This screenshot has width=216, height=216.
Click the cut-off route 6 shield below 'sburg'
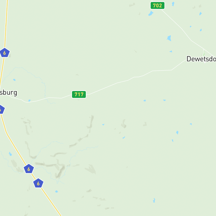pos(2,109)
